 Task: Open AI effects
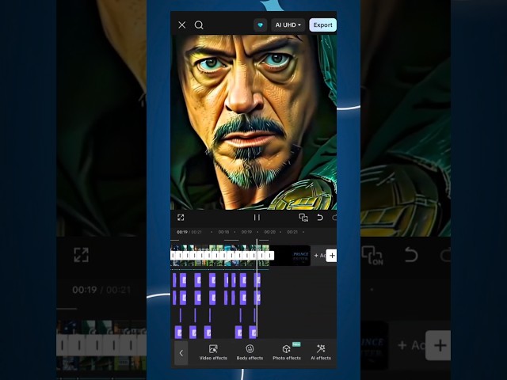(x=321, y=352)
